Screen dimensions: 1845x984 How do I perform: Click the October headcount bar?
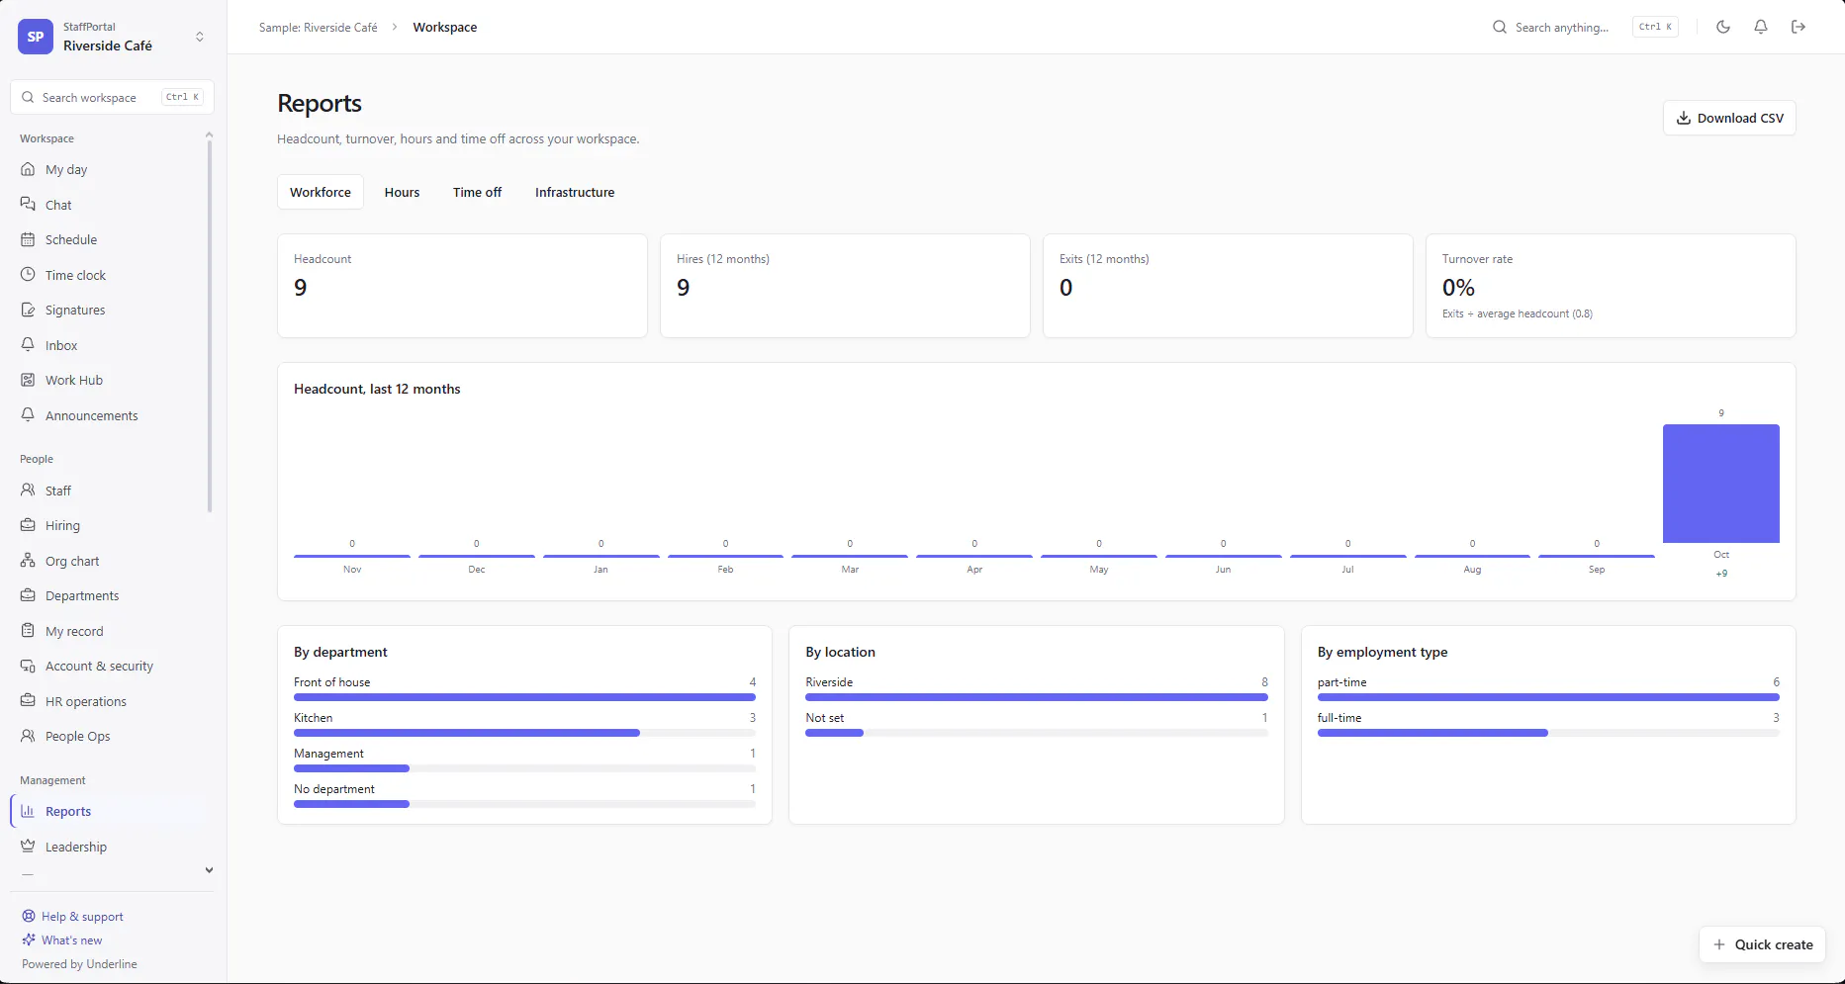coord(1721,484)
